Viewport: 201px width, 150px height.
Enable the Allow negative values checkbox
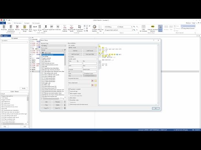[69, 93]
